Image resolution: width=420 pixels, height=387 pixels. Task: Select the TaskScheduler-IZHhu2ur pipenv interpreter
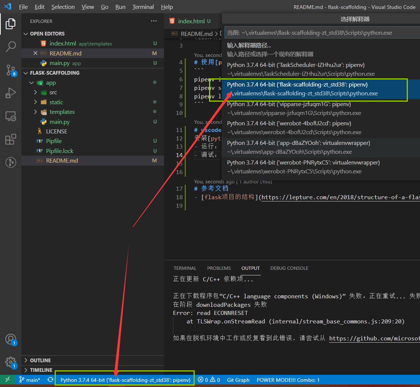[x=321, y=69]
